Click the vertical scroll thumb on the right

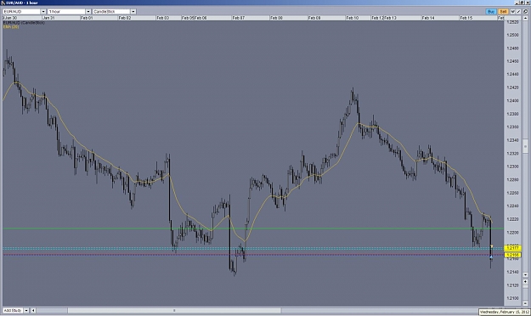click(x=525, y=146)
